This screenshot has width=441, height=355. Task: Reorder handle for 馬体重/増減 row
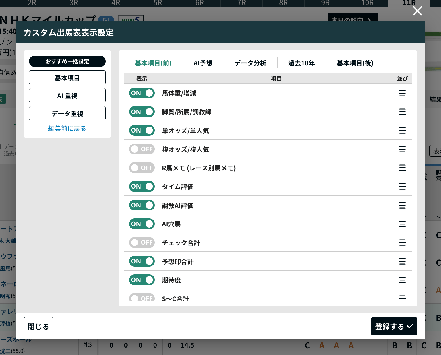pyautogui.click(x=402, y=93)
